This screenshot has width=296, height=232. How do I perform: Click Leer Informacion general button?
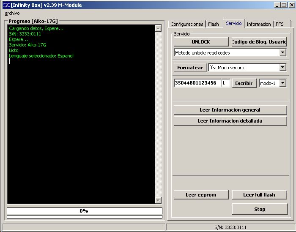(230, 110)
